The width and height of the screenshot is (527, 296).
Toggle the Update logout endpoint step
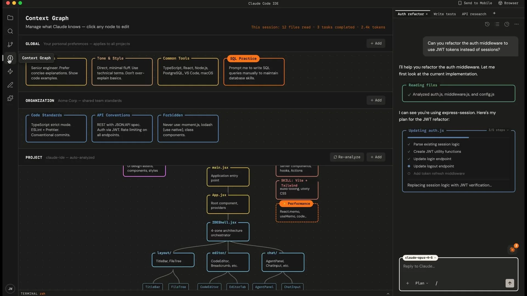[409, 166]
